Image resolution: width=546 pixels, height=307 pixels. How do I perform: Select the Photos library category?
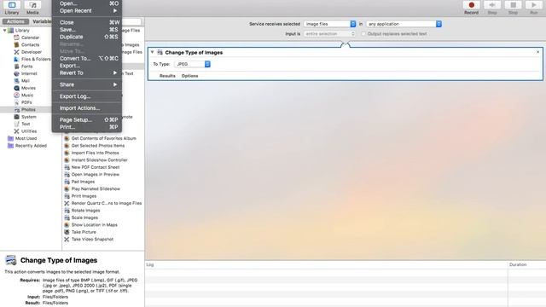tap(28, 110)
